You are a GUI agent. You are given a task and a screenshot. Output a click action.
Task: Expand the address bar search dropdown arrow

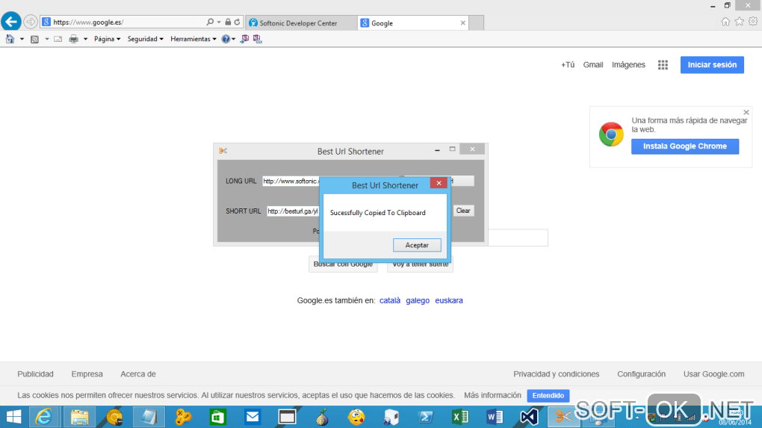219,22
